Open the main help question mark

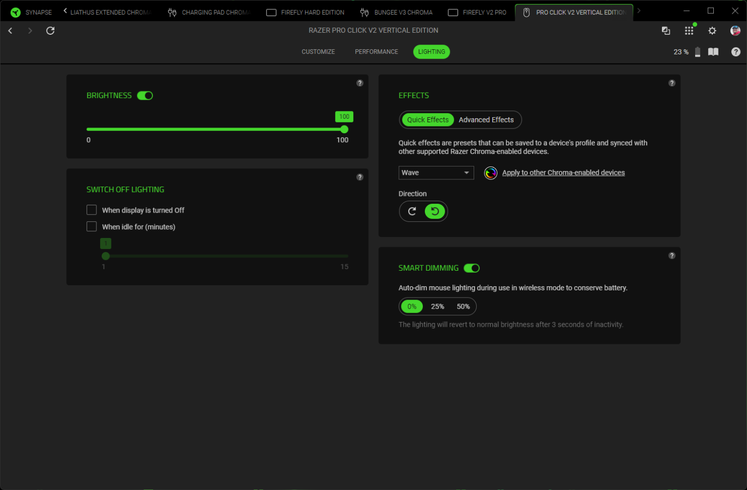[736, 52]
